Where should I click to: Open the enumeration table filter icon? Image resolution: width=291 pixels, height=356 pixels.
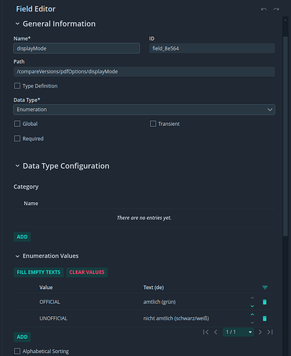tap(265, 288)
